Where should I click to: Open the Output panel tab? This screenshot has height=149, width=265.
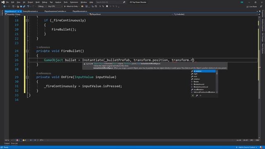click(7, 144)
